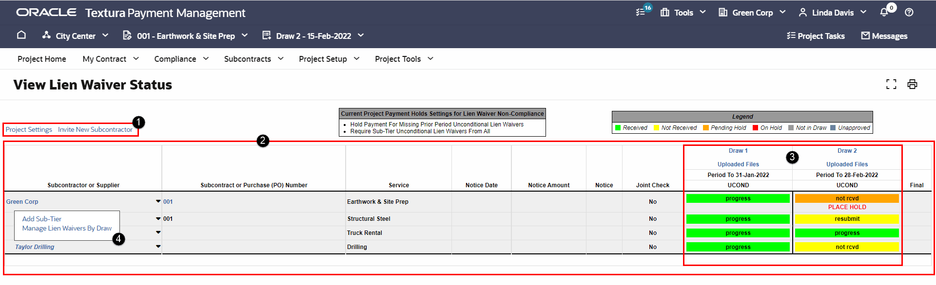Click Draw 2 progress cell for Truck Rental
This screenshot has height=285, width=936.
pos(847,233)
